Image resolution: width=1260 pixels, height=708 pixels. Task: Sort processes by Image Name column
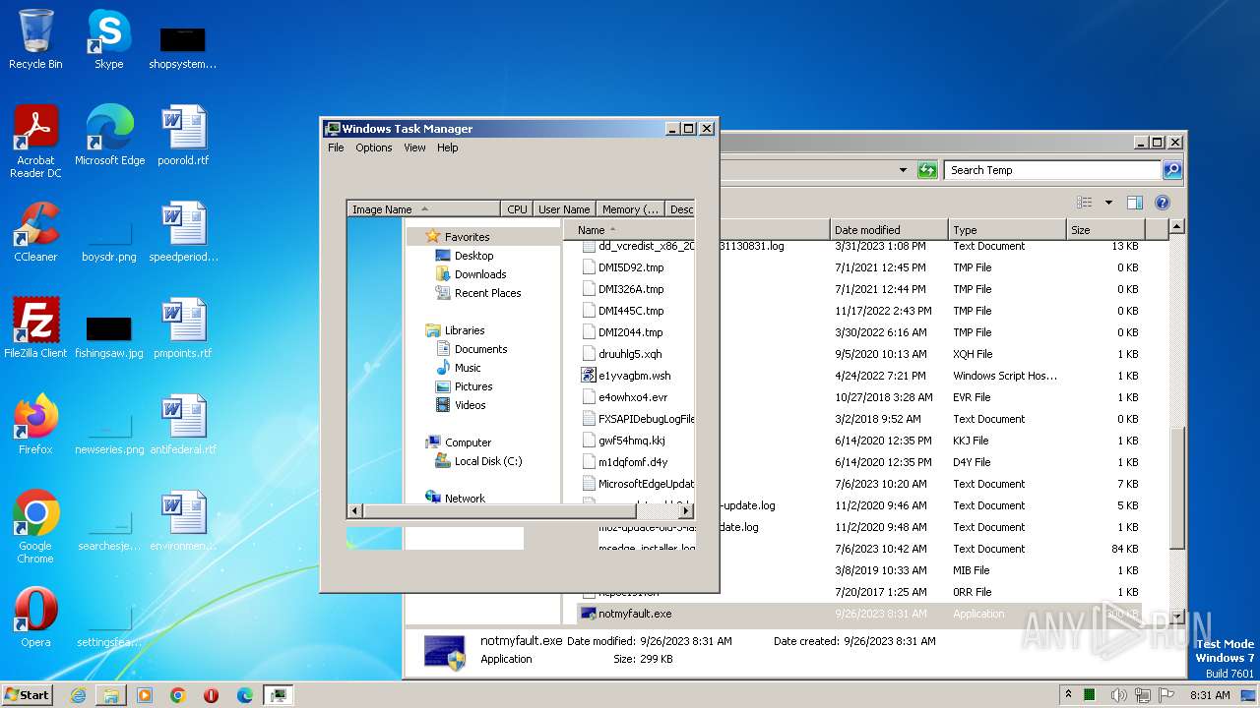pos(424,209)
